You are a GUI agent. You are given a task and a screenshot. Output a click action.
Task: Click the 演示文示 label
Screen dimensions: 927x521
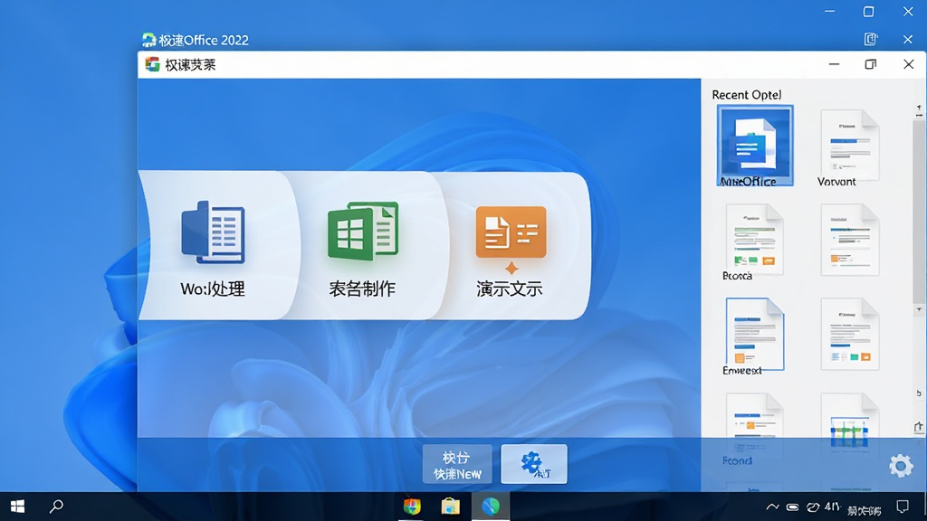pos(510,289)
